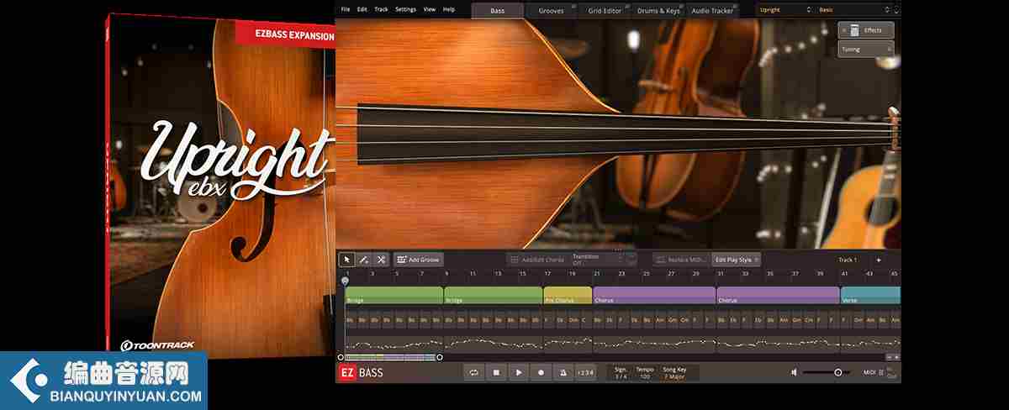Viewport: 1009px width, 410px height.
Task: Switch to the Grooves tab
Action: click(552, 10)
